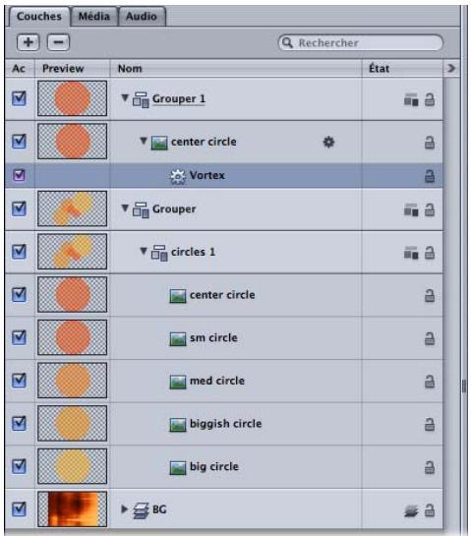Select the sm circle layer name

tap(213, 337)
